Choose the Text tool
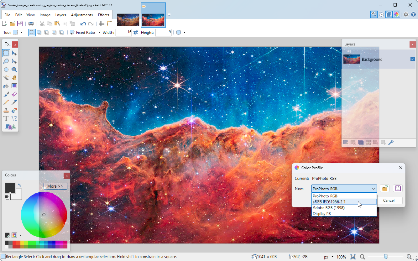Image resolution: width=418 pixels, height=261 pixels. coord(6,118)
